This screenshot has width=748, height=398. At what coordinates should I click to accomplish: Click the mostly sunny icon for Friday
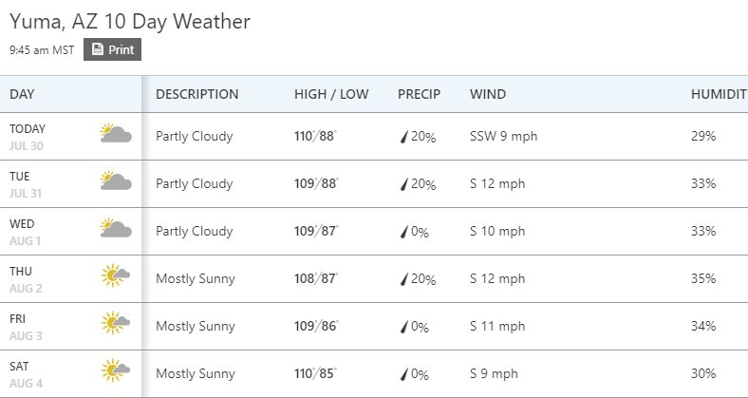pyautogui.click(x=116, y=323)
